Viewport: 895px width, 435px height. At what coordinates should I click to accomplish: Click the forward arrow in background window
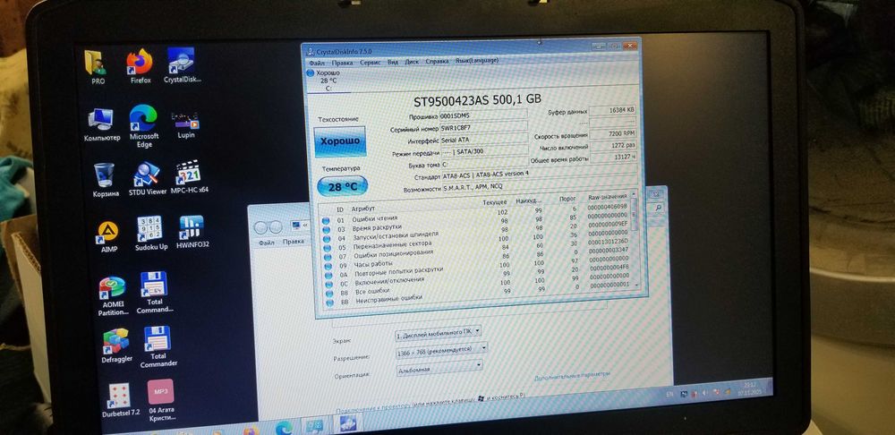tap(275, 226)
